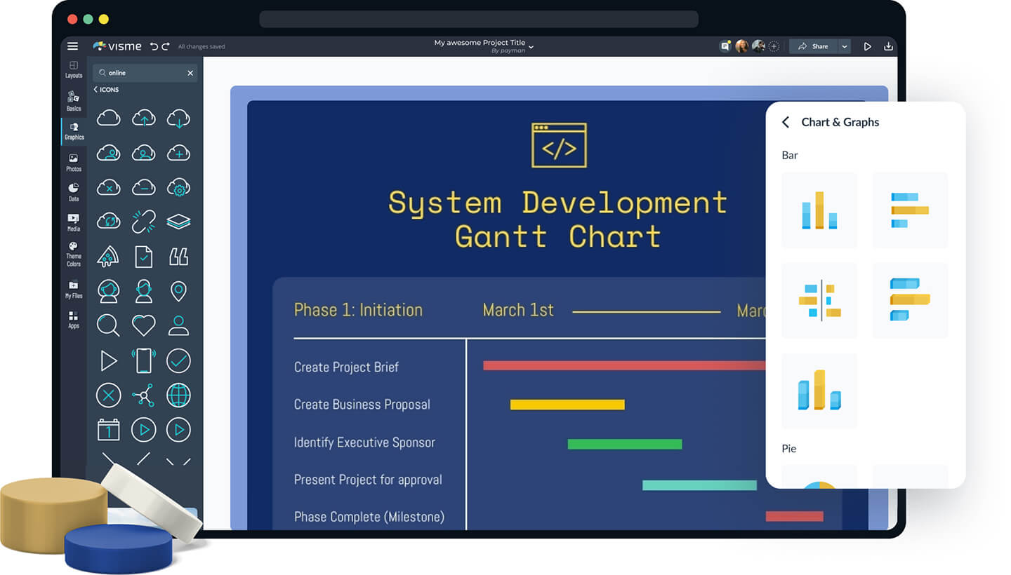Click the undo arrow icon
The height and width of the screenshot is (575, 1011).
pos(154,46)
